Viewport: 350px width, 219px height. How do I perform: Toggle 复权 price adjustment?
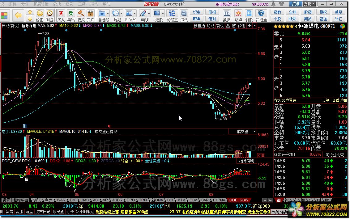point(220,26)
